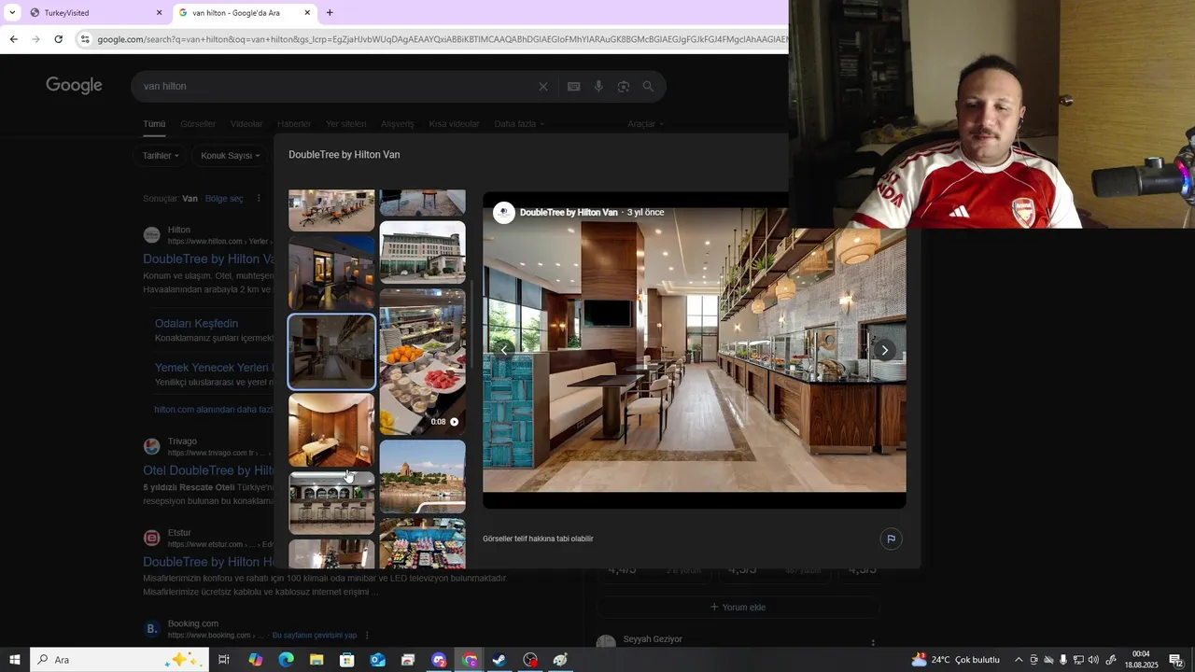This screenshot has height=672, width=1195.
Task: Click the browser address bar
Action: click(x=439, y=39)
